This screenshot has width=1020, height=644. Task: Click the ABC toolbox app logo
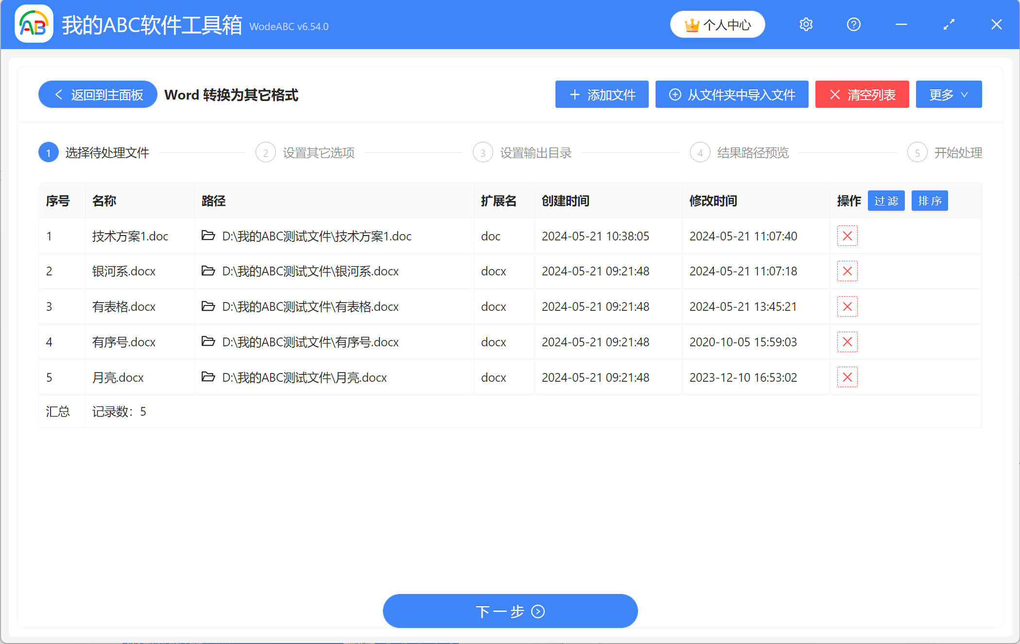coord(33,24)
